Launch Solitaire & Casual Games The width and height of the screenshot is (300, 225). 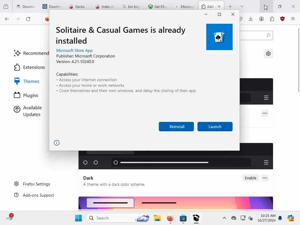click(215, 127)
